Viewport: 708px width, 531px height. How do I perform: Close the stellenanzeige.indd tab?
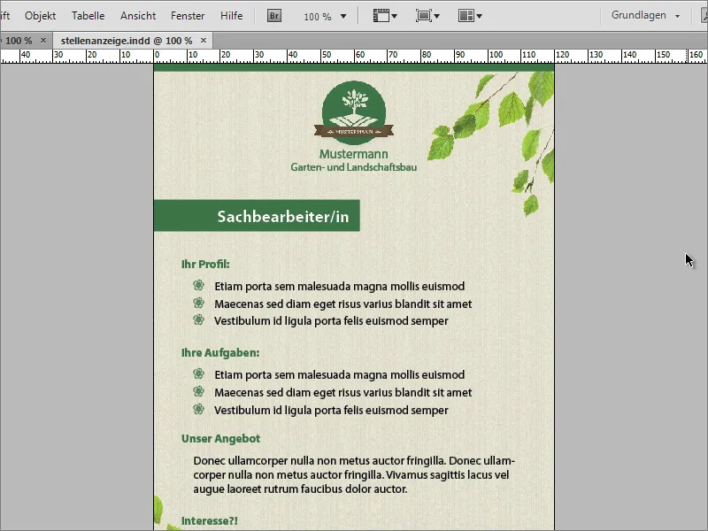tap(203, 40)
